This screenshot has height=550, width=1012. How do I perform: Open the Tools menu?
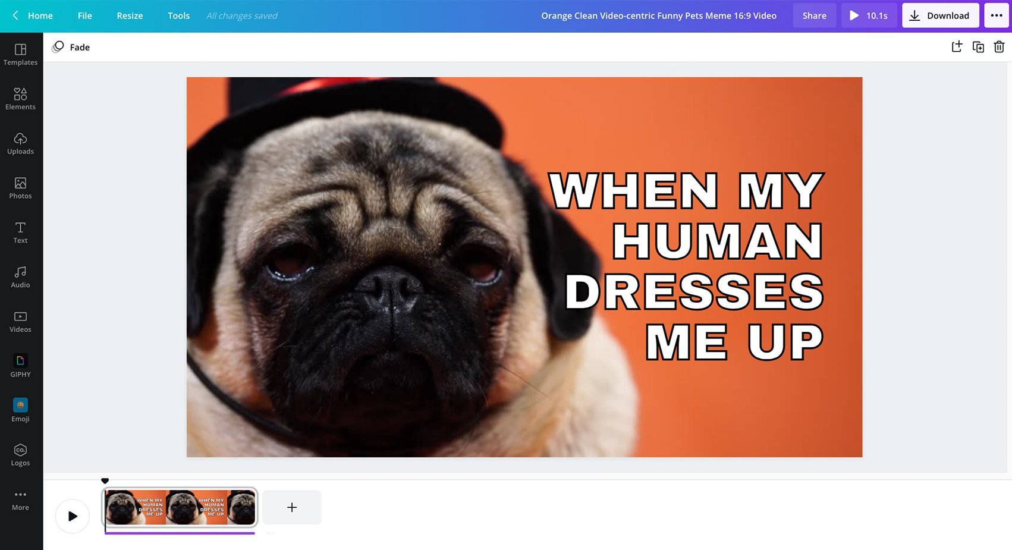point(178,15)
